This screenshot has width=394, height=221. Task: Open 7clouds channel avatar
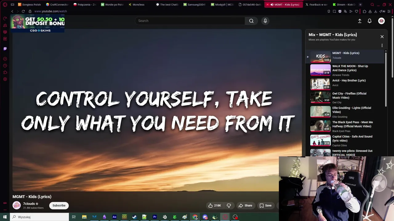(x=17, y=205)
